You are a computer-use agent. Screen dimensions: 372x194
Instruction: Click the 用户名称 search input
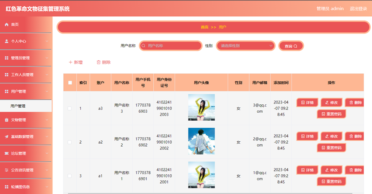pyautogui.click(x=170, y=46)
